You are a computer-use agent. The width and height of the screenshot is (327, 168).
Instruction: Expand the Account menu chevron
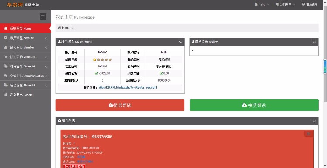tap(46, 38)
